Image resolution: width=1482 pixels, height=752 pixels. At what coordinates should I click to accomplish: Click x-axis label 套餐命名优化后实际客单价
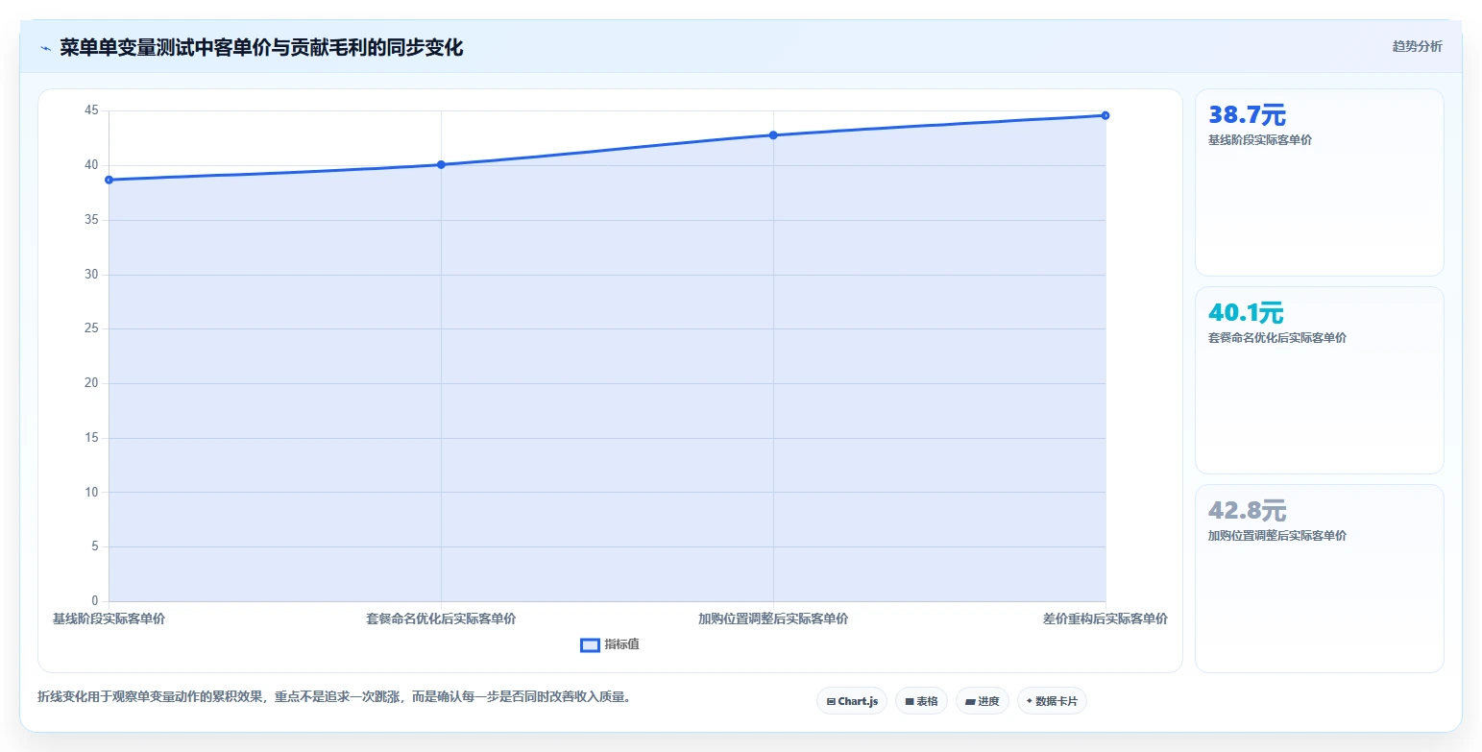441,619
